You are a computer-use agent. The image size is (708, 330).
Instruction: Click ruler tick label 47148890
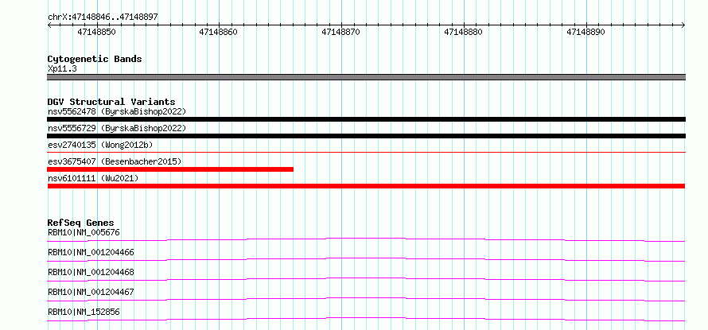(x=585, y=32)
